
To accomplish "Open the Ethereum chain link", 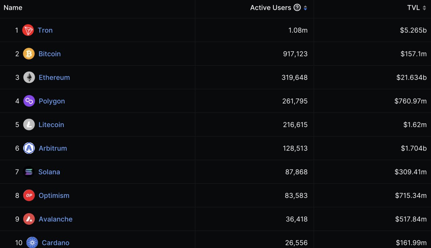I will pos(54,77).
